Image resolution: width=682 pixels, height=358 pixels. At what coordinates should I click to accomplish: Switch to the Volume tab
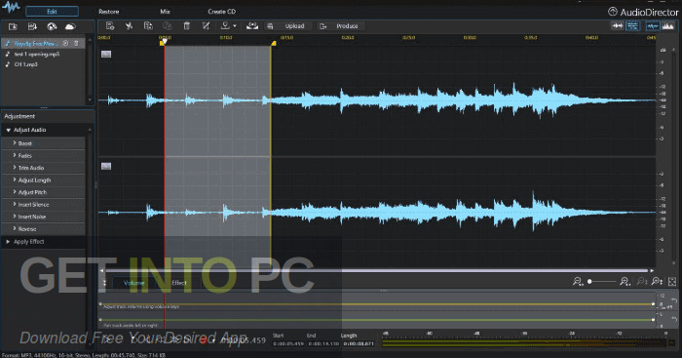[x=133, y=283]
